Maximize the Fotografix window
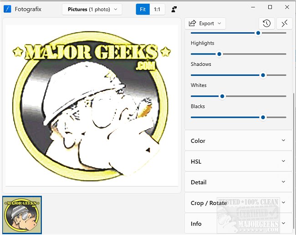 tap(270, 7)
